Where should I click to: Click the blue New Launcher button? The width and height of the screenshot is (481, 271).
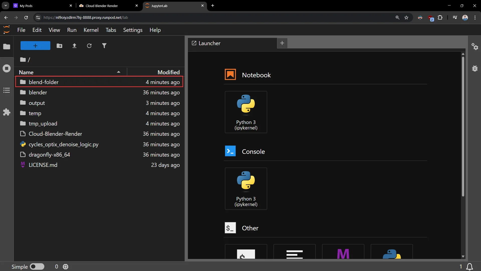coord(35,46)
